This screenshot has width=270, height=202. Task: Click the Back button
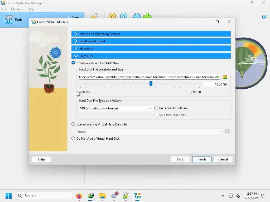pyautogui.click(x=180, y=159)
